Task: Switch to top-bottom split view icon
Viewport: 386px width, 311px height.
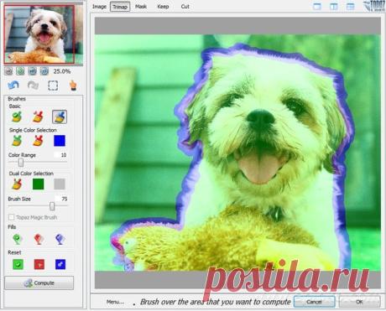Action: point(350,7)
